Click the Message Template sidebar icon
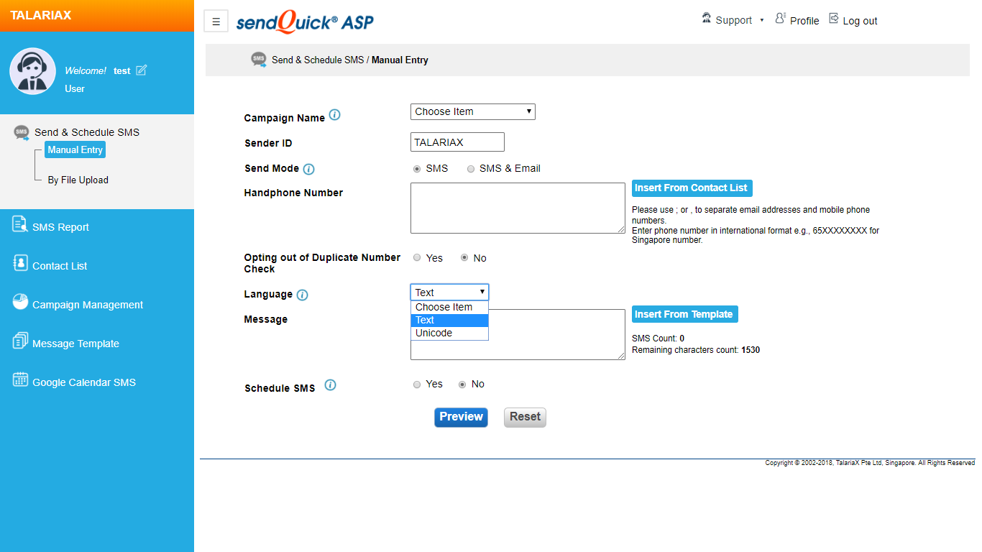 pos(20,341)
